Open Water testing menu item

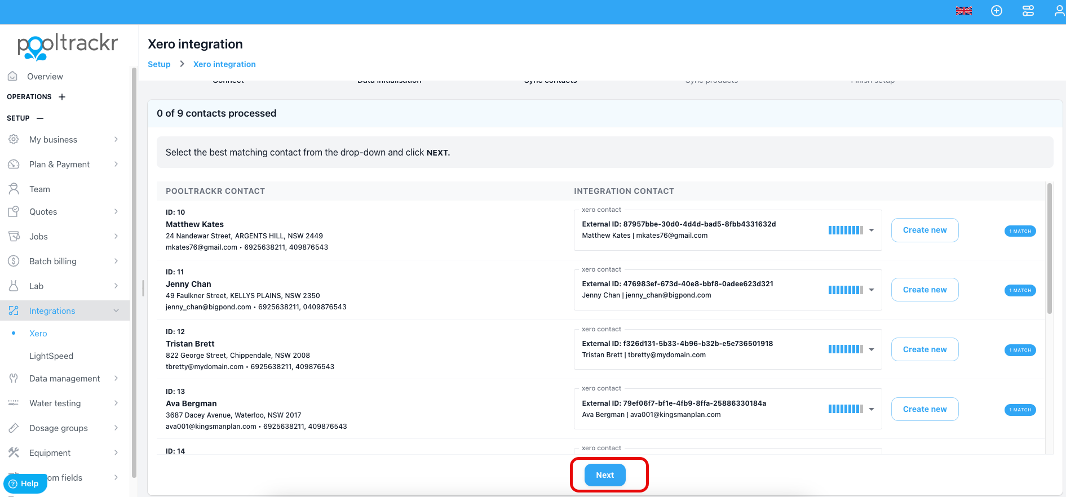(x=55, y=403)
